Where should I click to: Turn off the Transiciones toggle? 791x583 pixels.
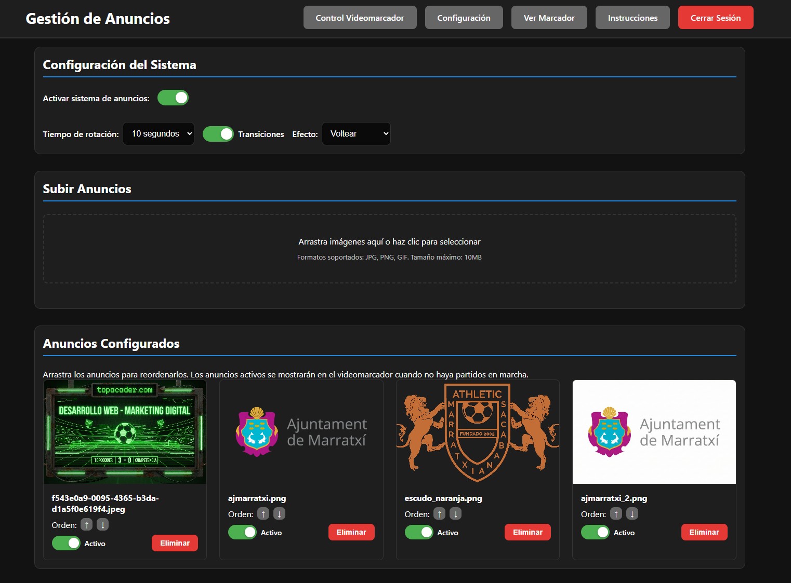tap(218, 134)
